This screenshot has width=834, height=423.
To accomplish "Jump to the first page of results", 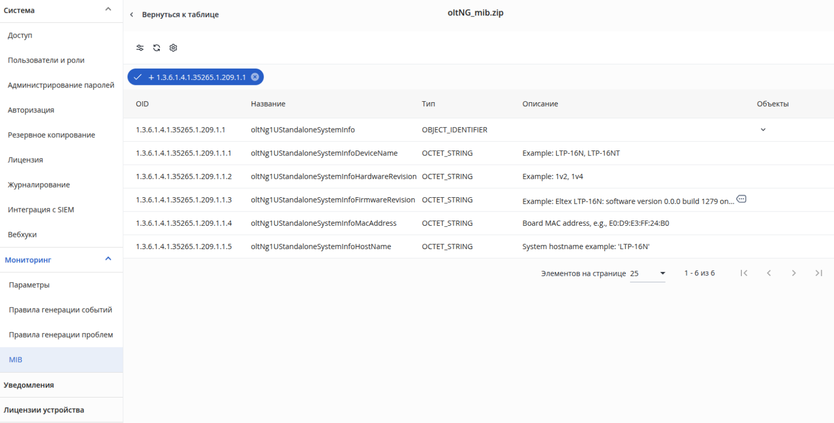I will pyautogui.click(x=744, y=273).
